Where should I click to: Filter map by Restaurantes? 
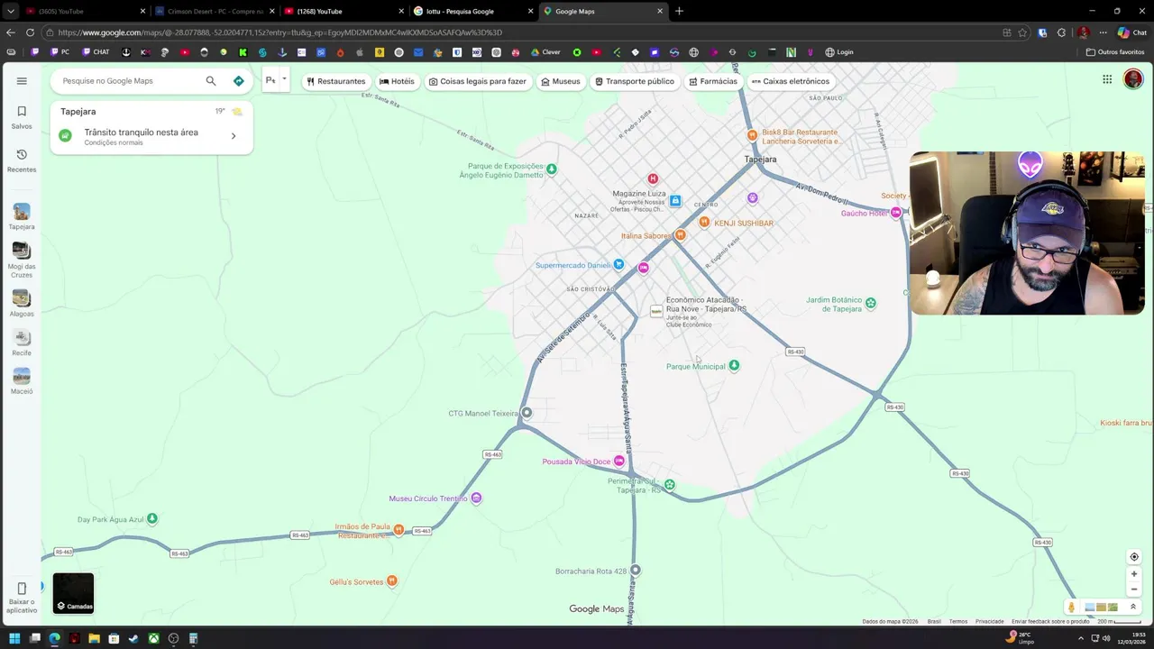point(336,81)
